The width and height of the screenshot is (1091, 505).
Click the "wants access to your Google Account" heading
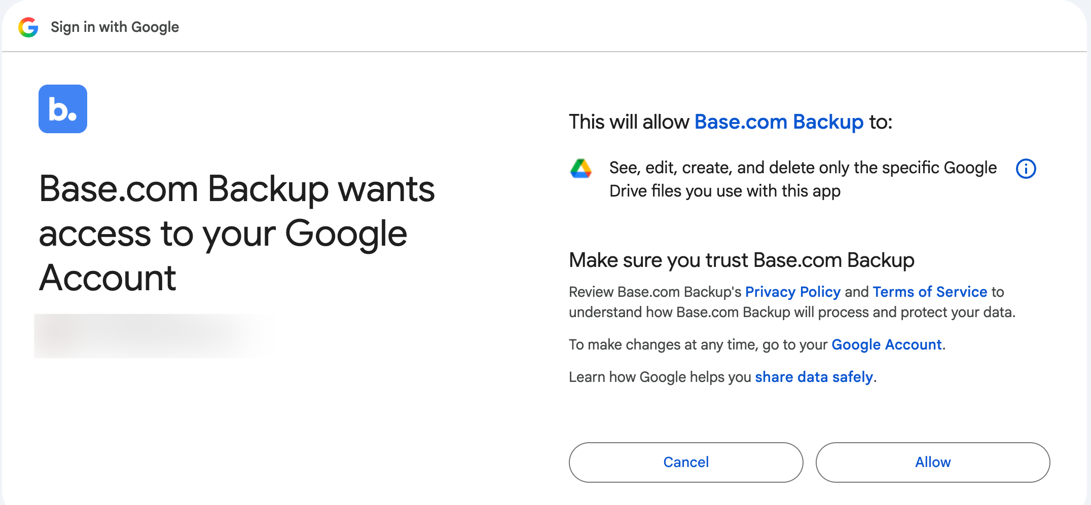pyautogui.click(x=237, y=233)
